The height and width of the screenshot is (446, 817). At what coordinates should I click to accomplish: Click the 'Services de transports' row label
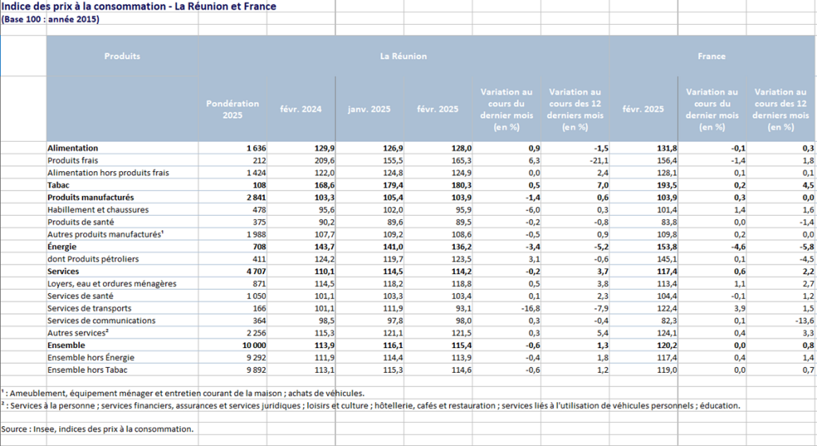89,308
